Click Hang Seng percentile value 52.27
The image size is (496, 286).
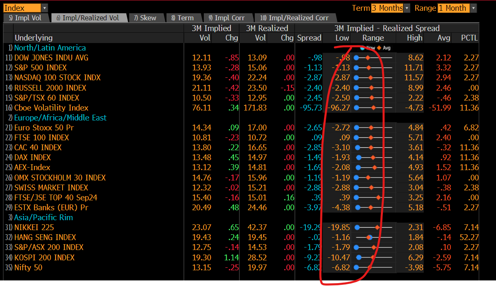[469, 237]
